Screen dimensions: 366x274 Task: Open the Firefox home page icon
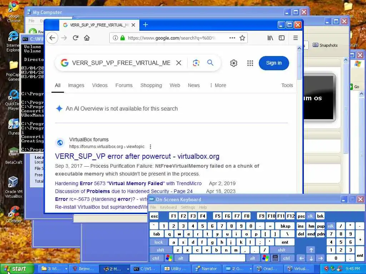[87, 38]
